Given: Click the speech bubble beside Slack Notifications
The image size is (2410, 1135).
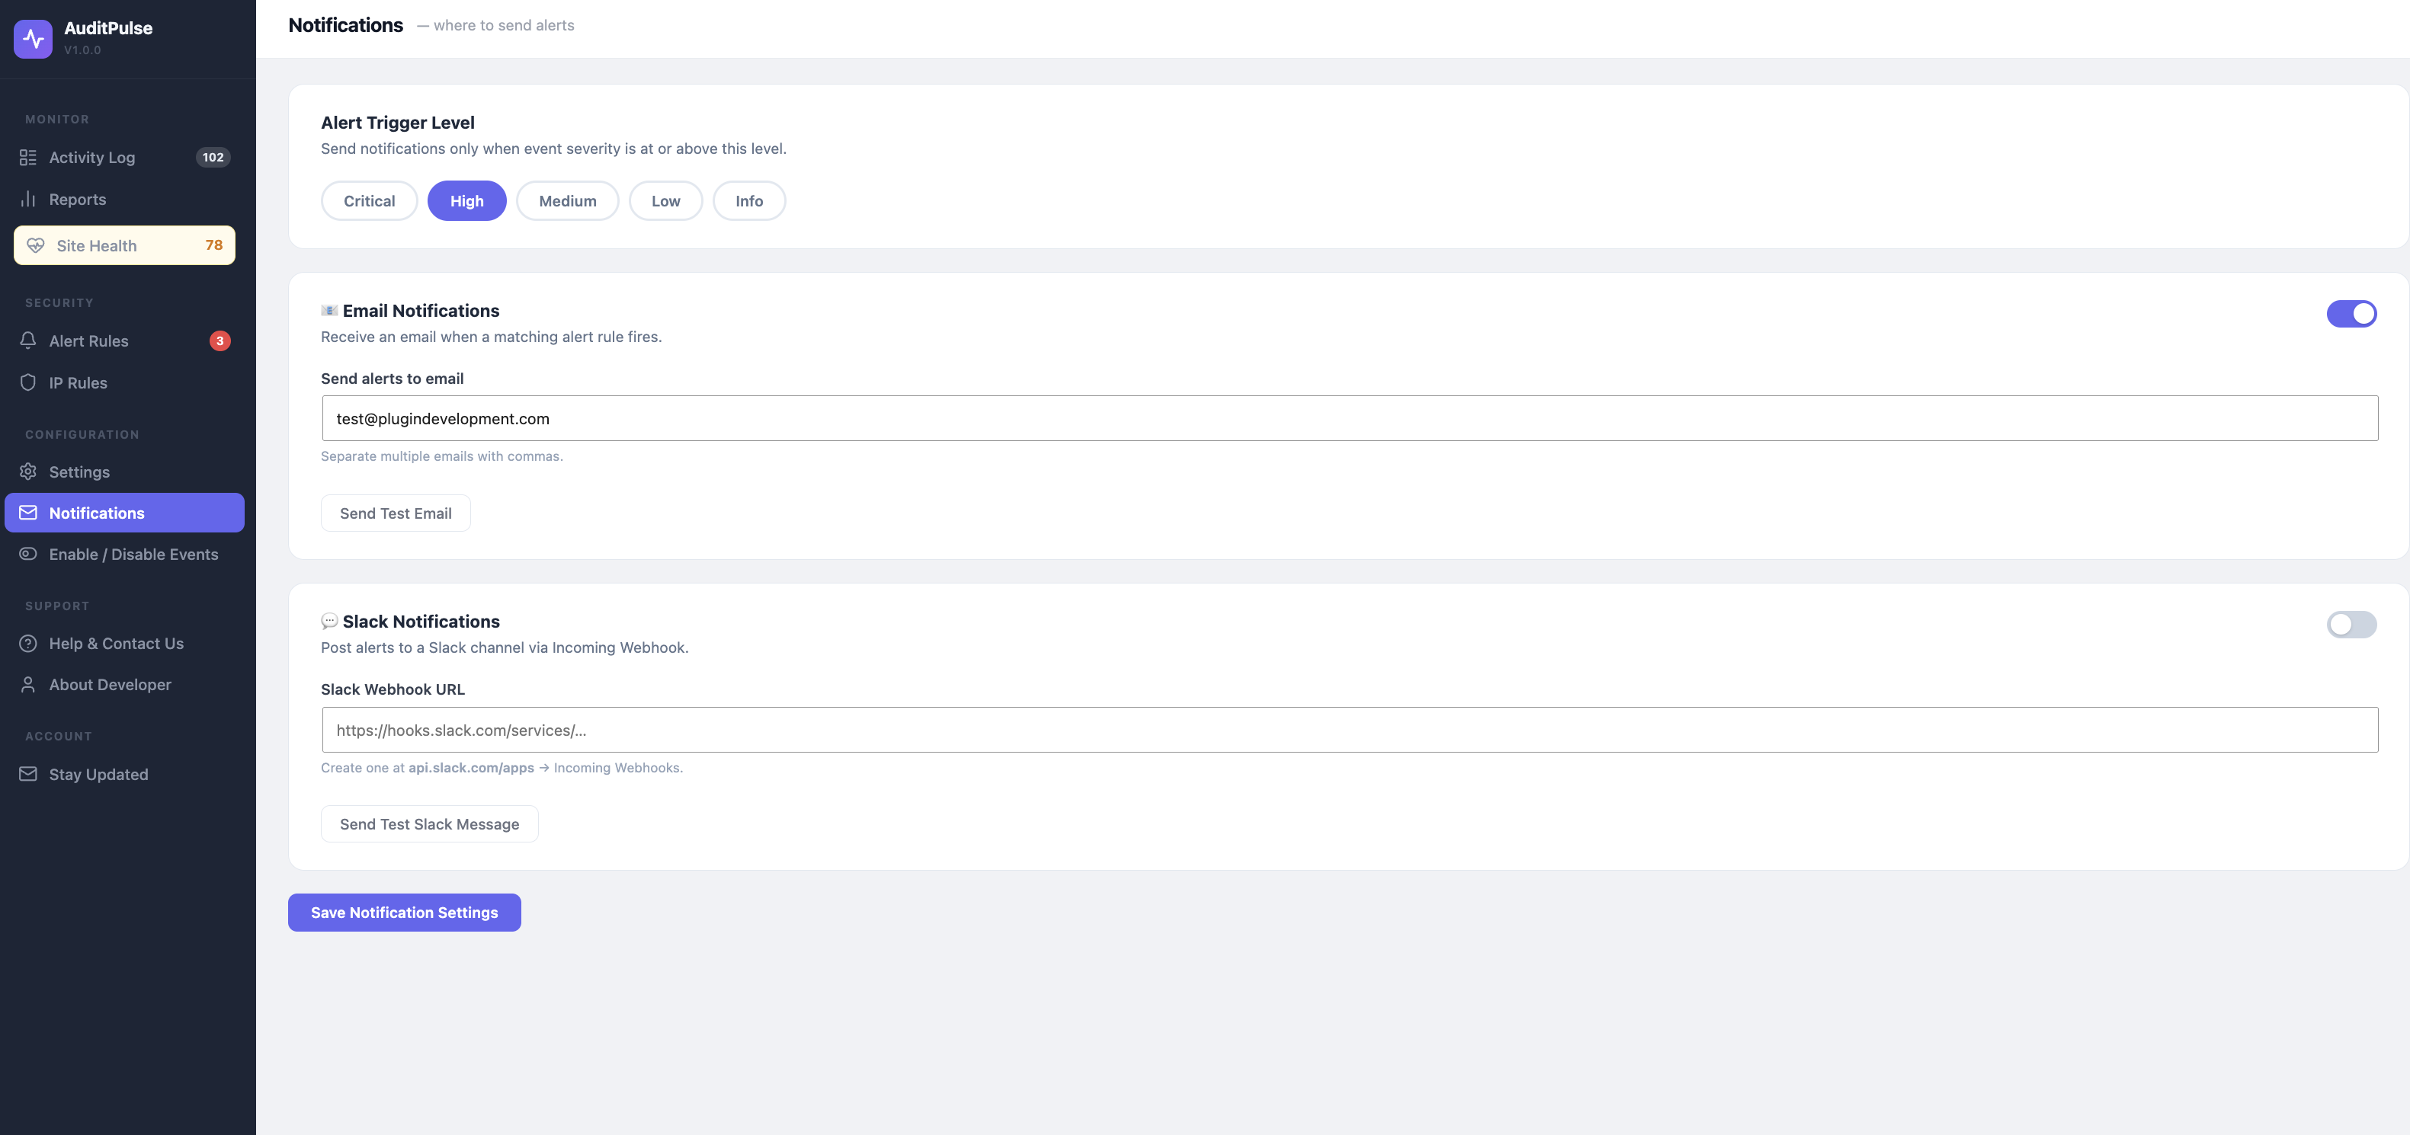Looking at the screenshot, I should [x=329, y=621].
